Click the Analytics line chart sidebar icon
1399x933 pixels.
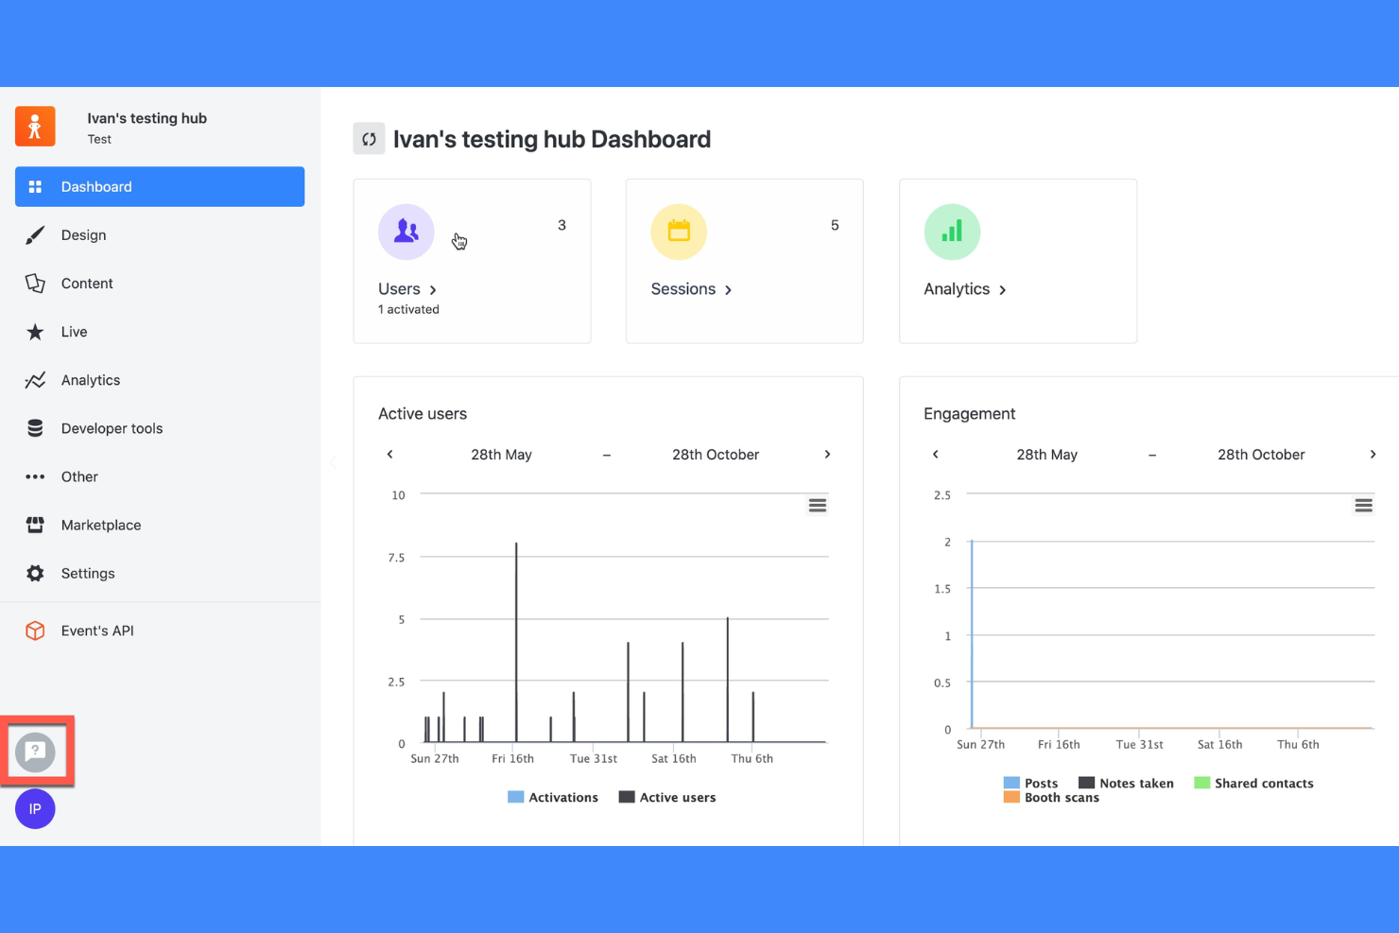click(x=35, y=380)
